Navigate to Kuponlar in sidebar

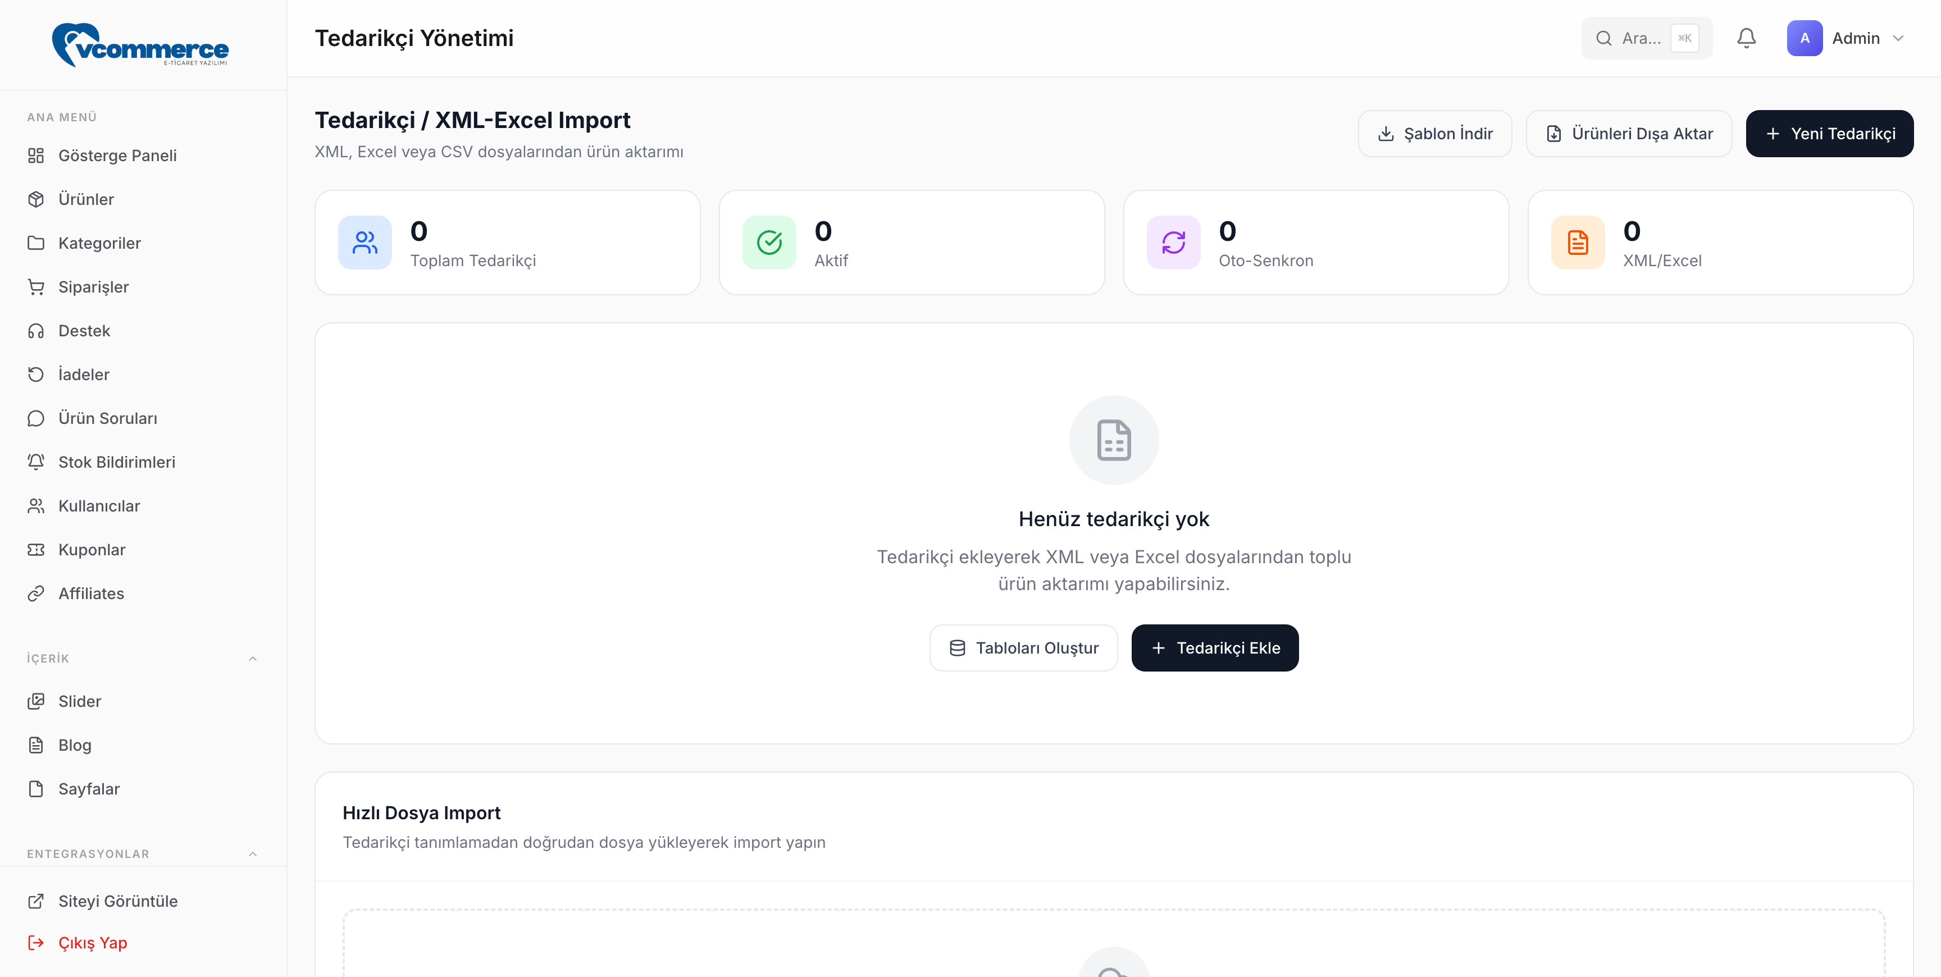[92, 549]
